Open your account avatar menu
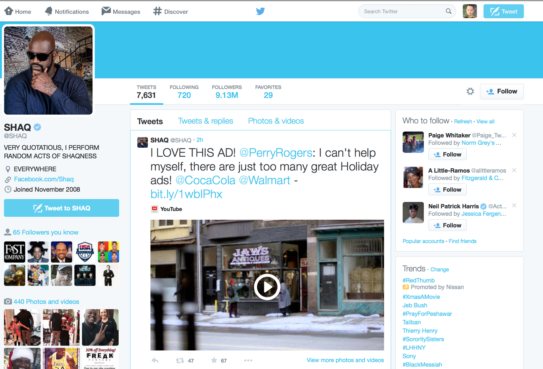 (x=470, y=11)
